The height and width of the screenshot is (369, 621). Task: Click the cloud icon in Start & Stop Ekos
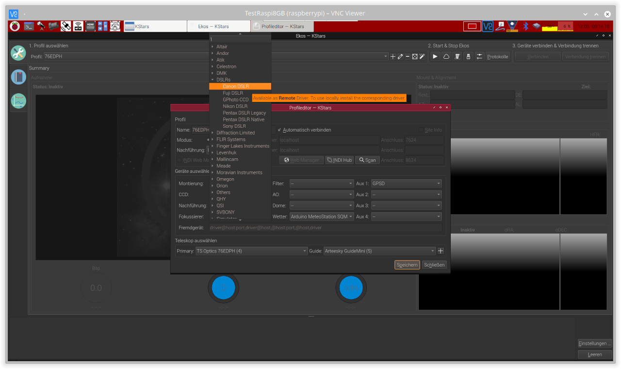446,57
